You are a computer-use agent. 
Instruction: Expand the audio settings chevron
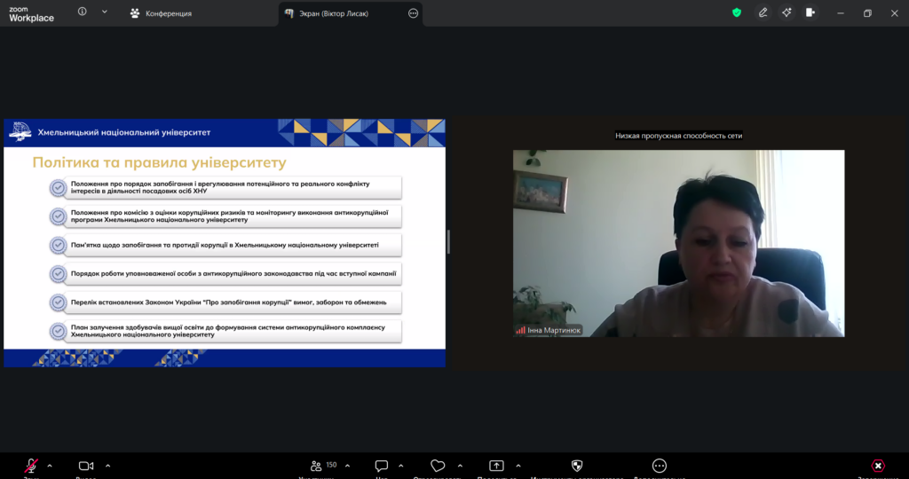(50, 465)
